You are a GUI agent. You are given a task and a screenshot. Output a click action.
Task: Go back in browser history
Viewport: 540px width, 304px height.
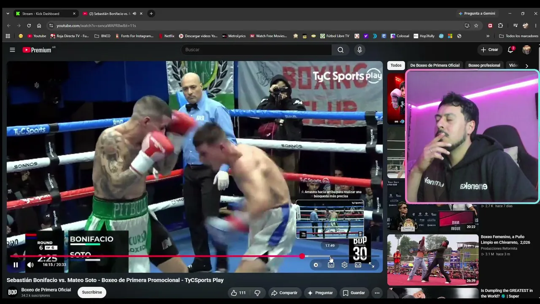point(8,26)
